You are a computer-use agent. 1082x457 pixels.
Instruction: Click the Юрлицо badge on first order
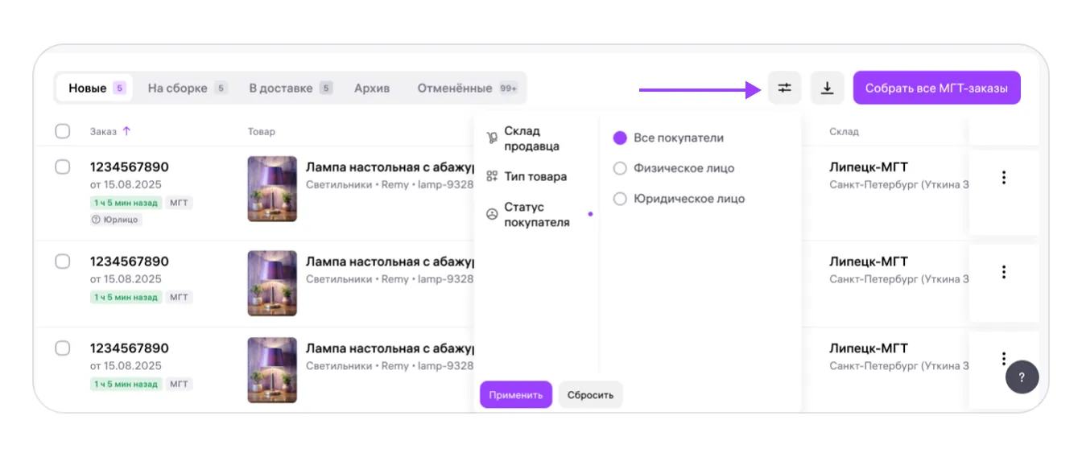pyautogui.click(x=116, y=220)
